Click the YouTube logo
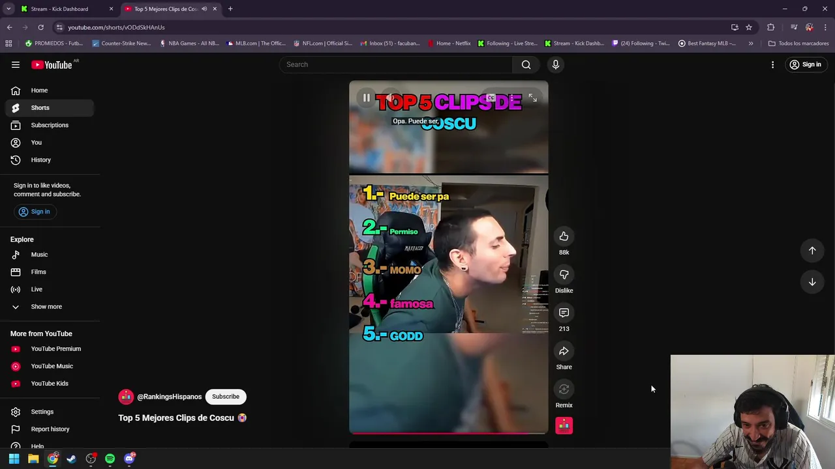The height and width of the screenshot is (469, 835). [52, 64]
